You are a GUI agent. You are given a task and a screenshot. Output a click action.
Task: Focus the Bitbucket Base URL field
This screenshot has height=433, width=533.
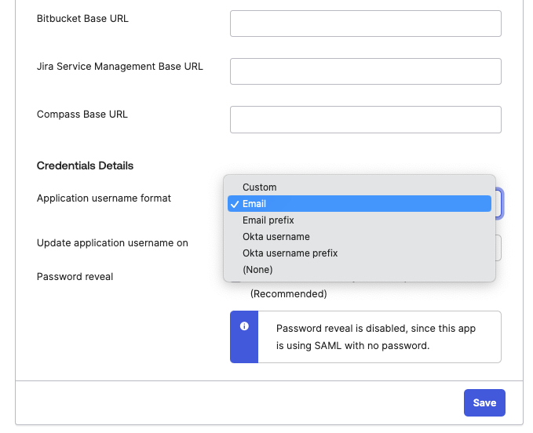[x=365, y=24]
